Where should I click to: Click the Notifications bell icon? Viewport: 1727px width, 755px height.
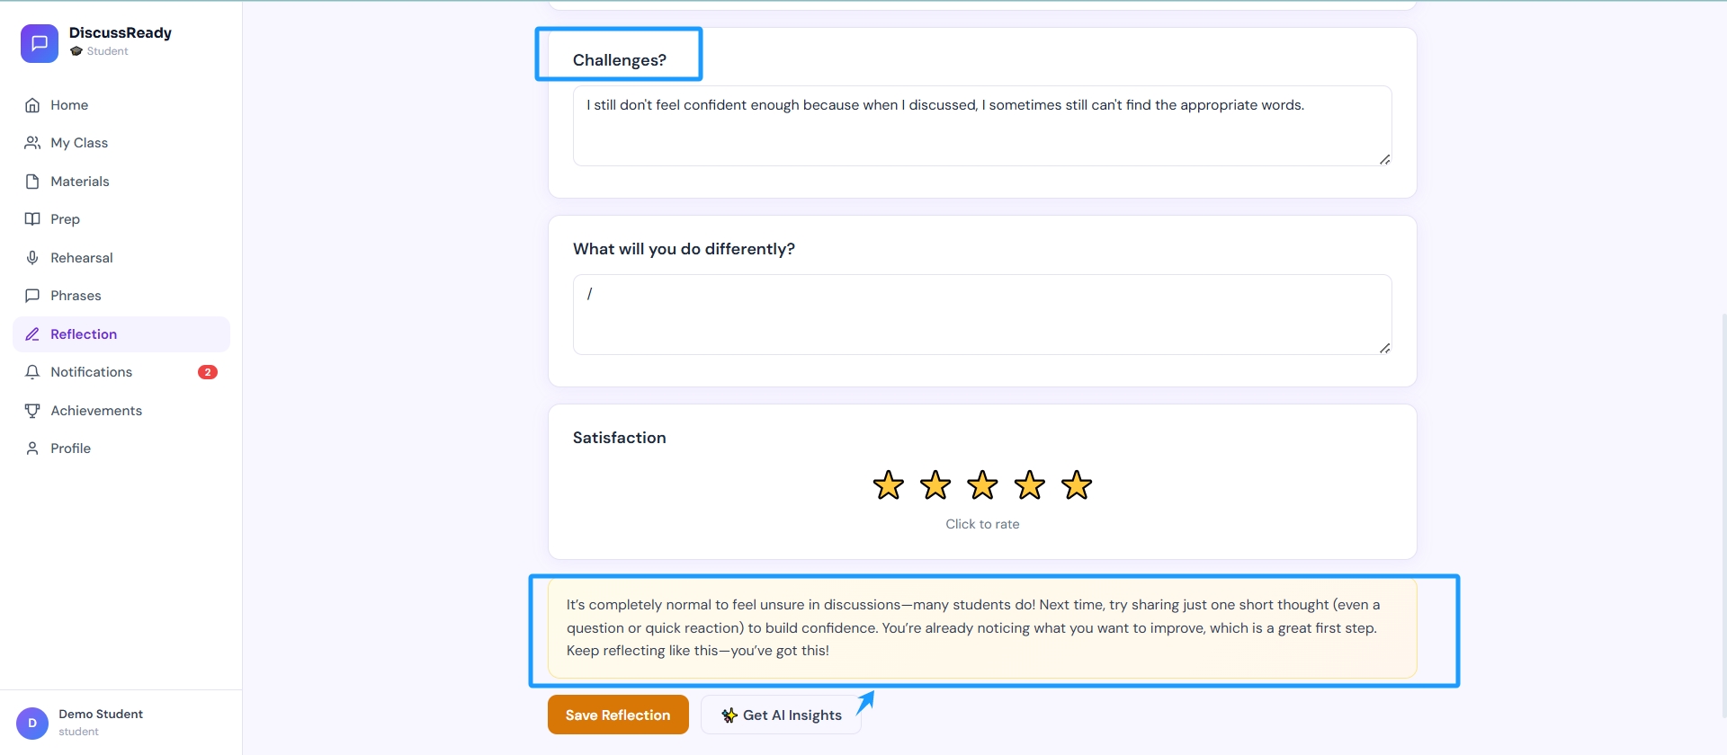[x=32, y=372]
